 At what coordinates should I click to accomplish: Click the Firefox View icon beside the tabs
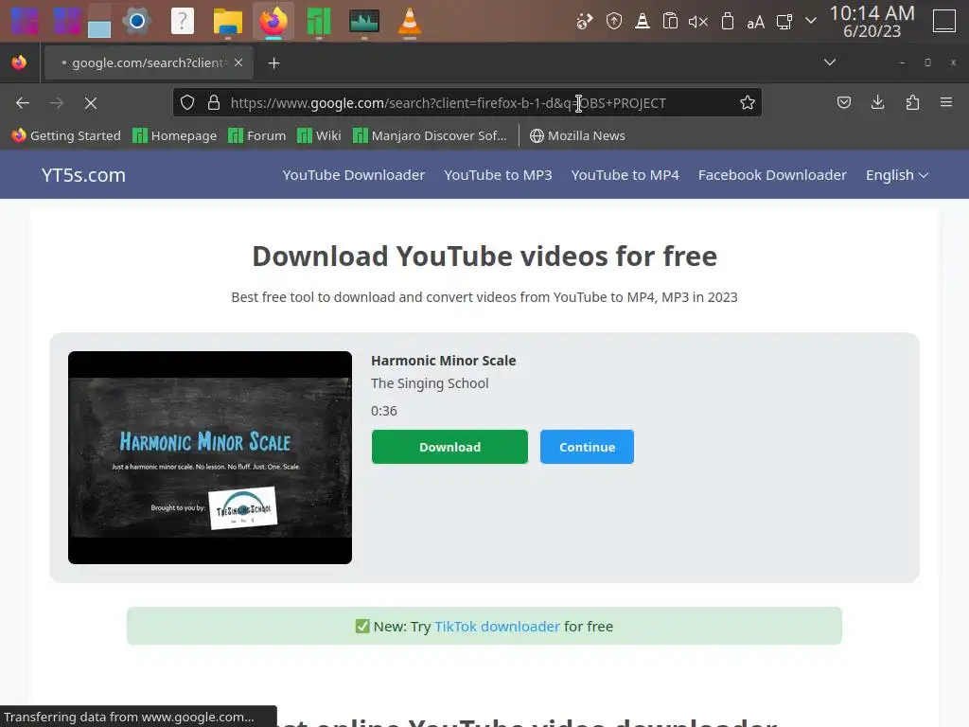pos(19,62)
